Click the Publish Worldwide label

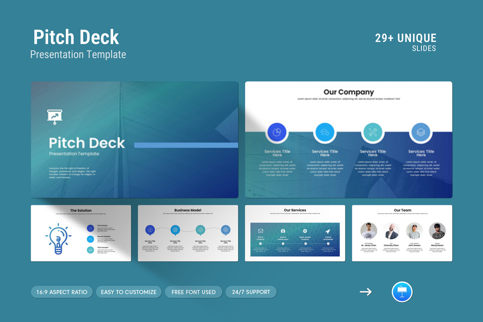328,238
